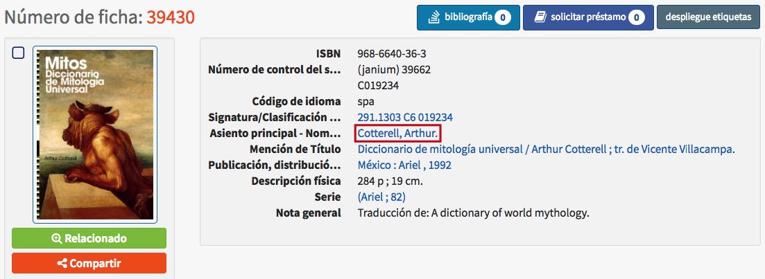
Task: Click the despliegue etiquetas button
Action: coord(708,17)
